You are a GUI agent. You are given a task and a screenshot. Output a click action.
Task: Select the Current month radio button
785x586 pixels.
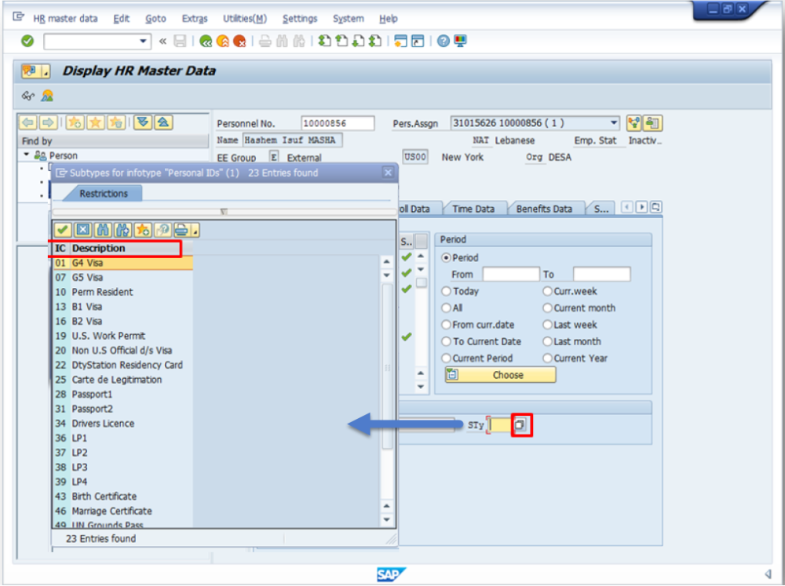click(x=547, y=308)
